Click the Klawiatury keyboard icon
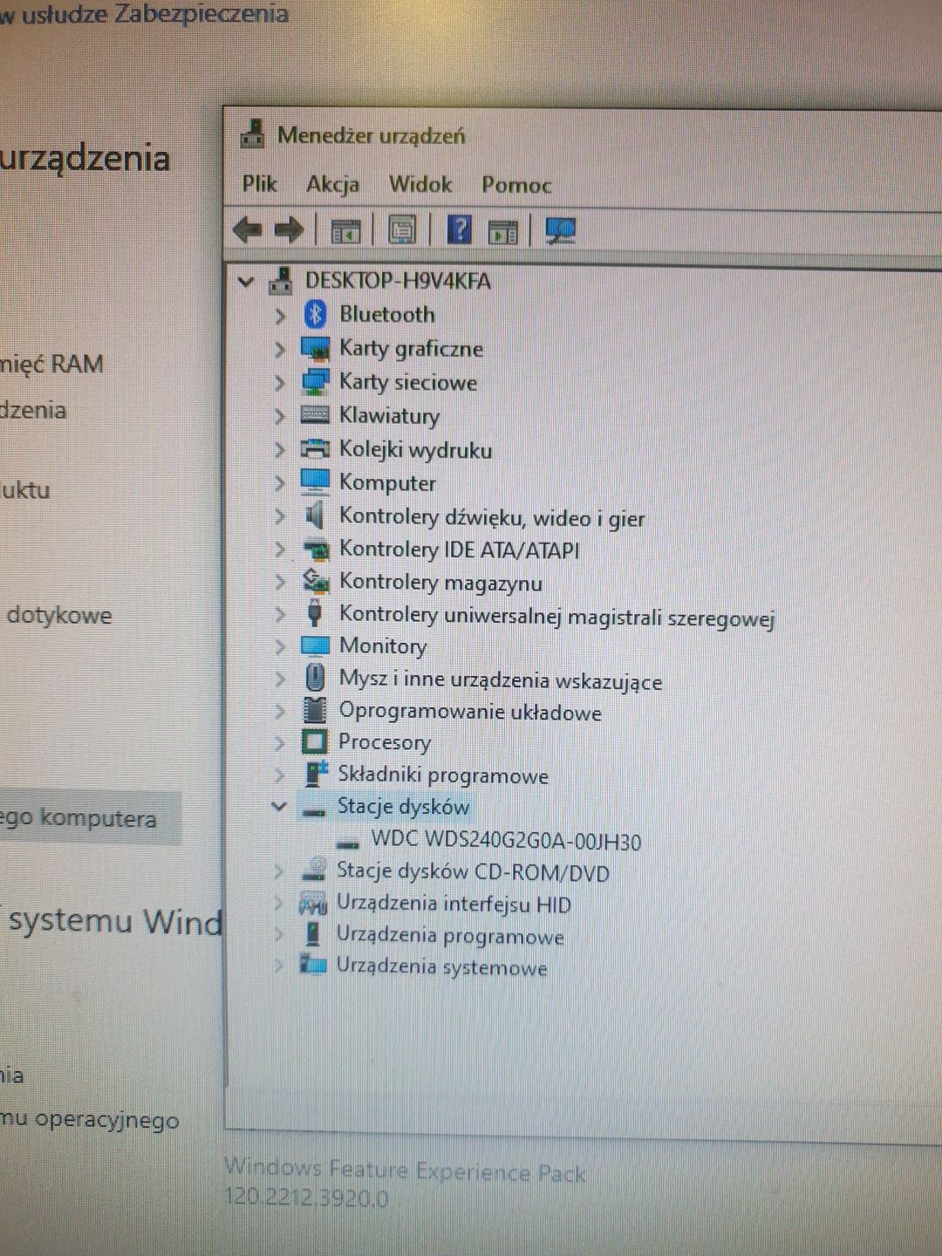942x1256 pixels. pos(315,415)
